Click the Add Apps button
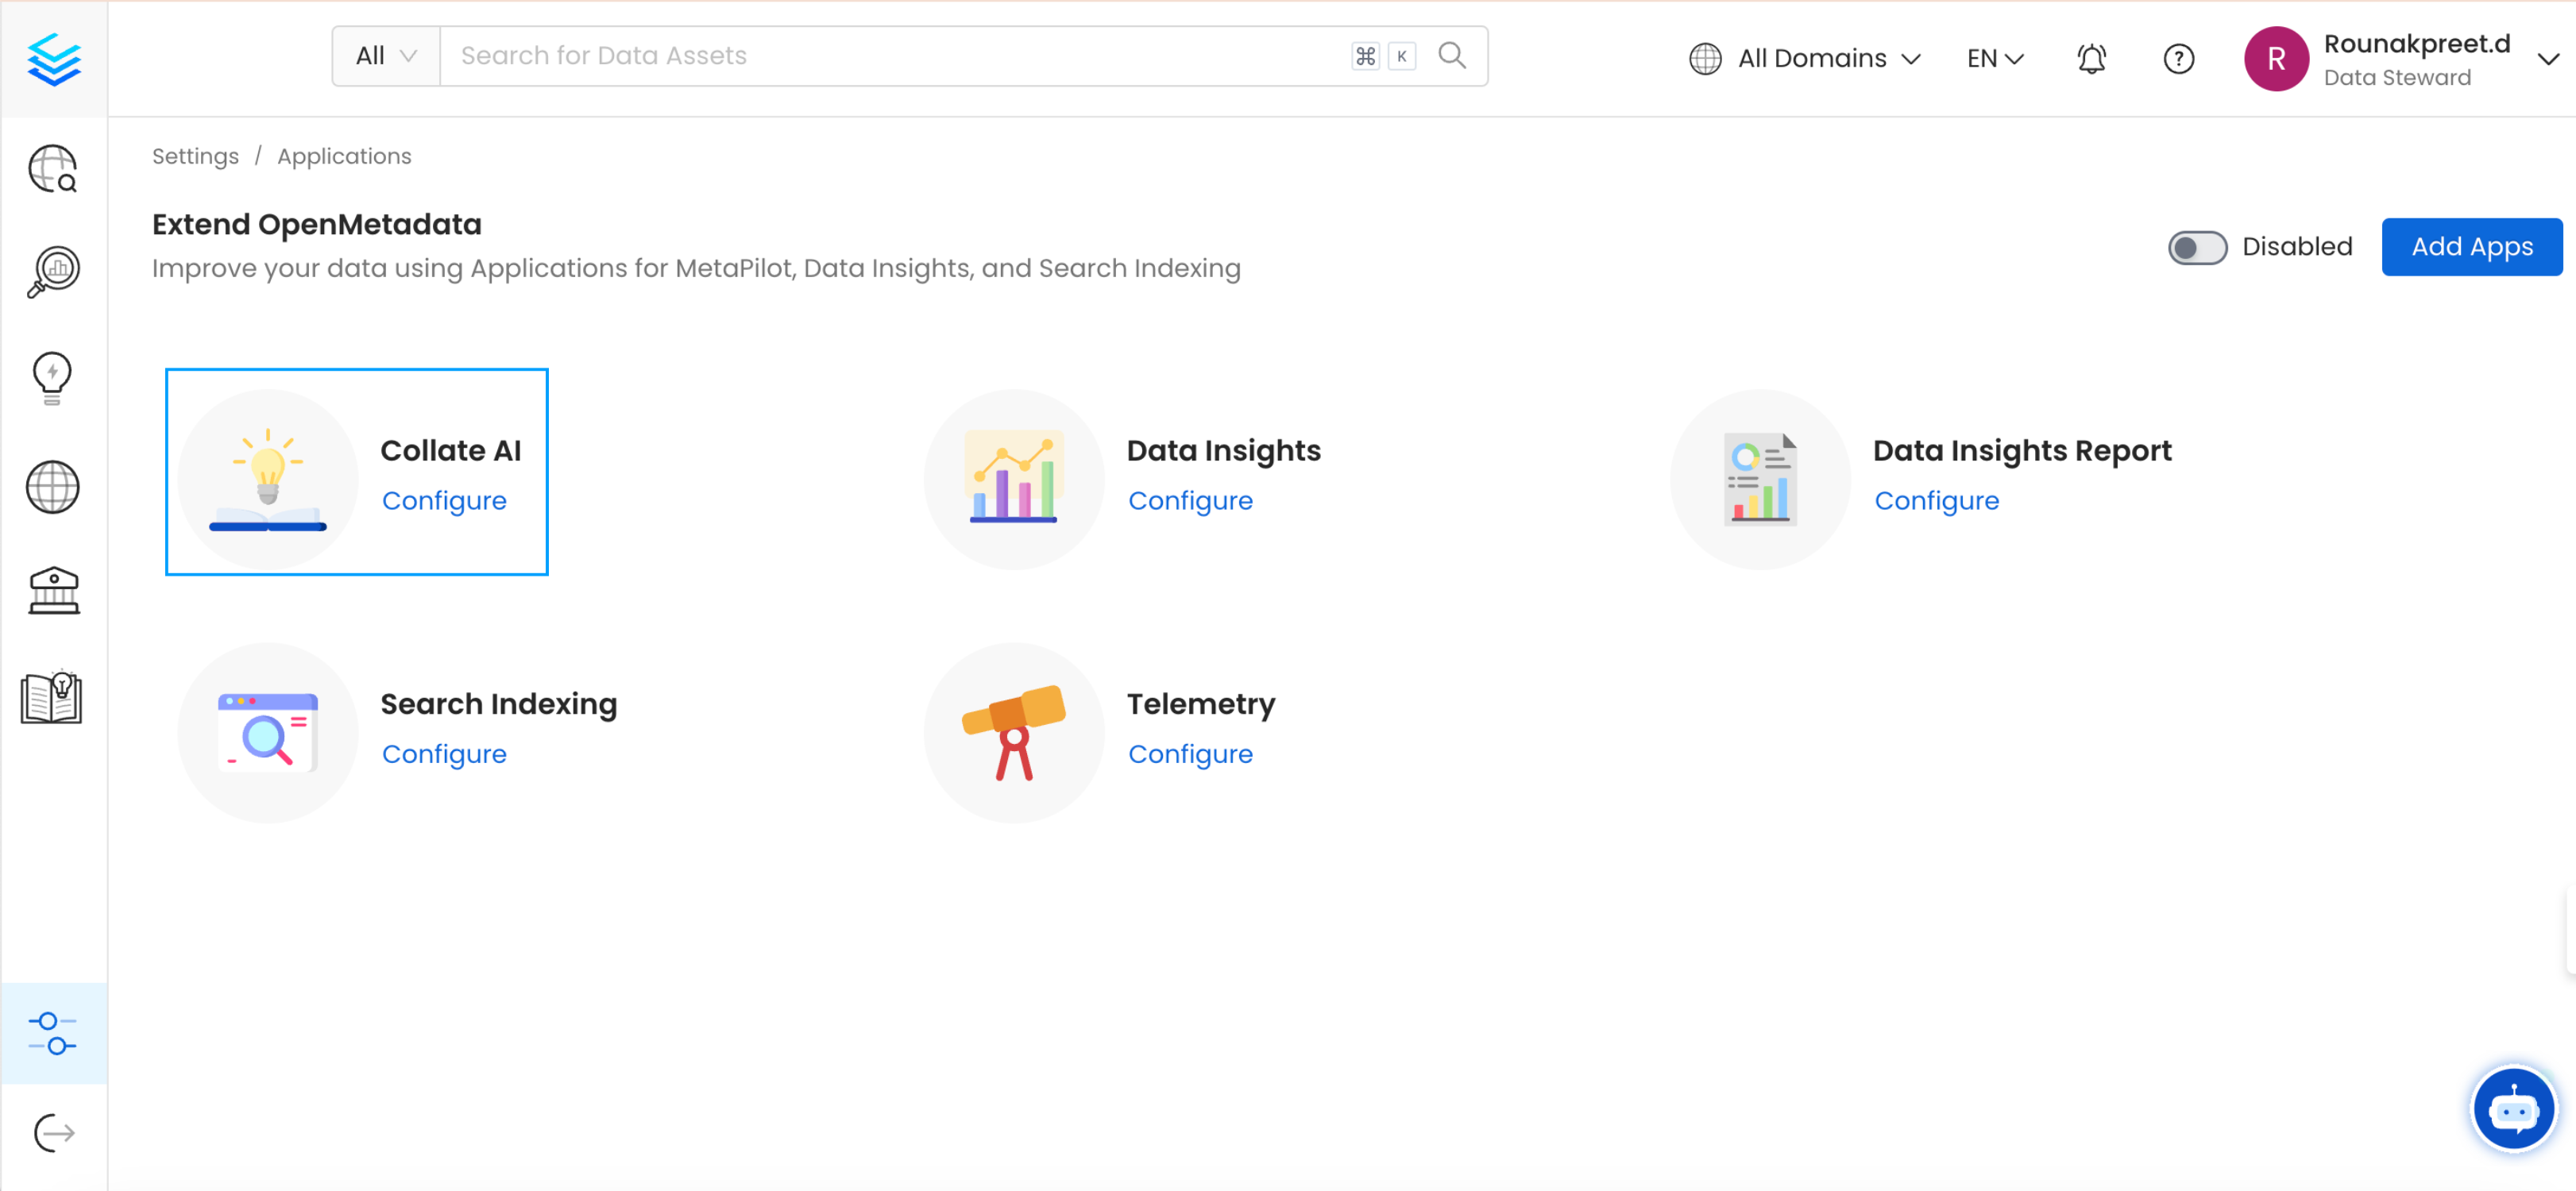 pos(2471,247)
